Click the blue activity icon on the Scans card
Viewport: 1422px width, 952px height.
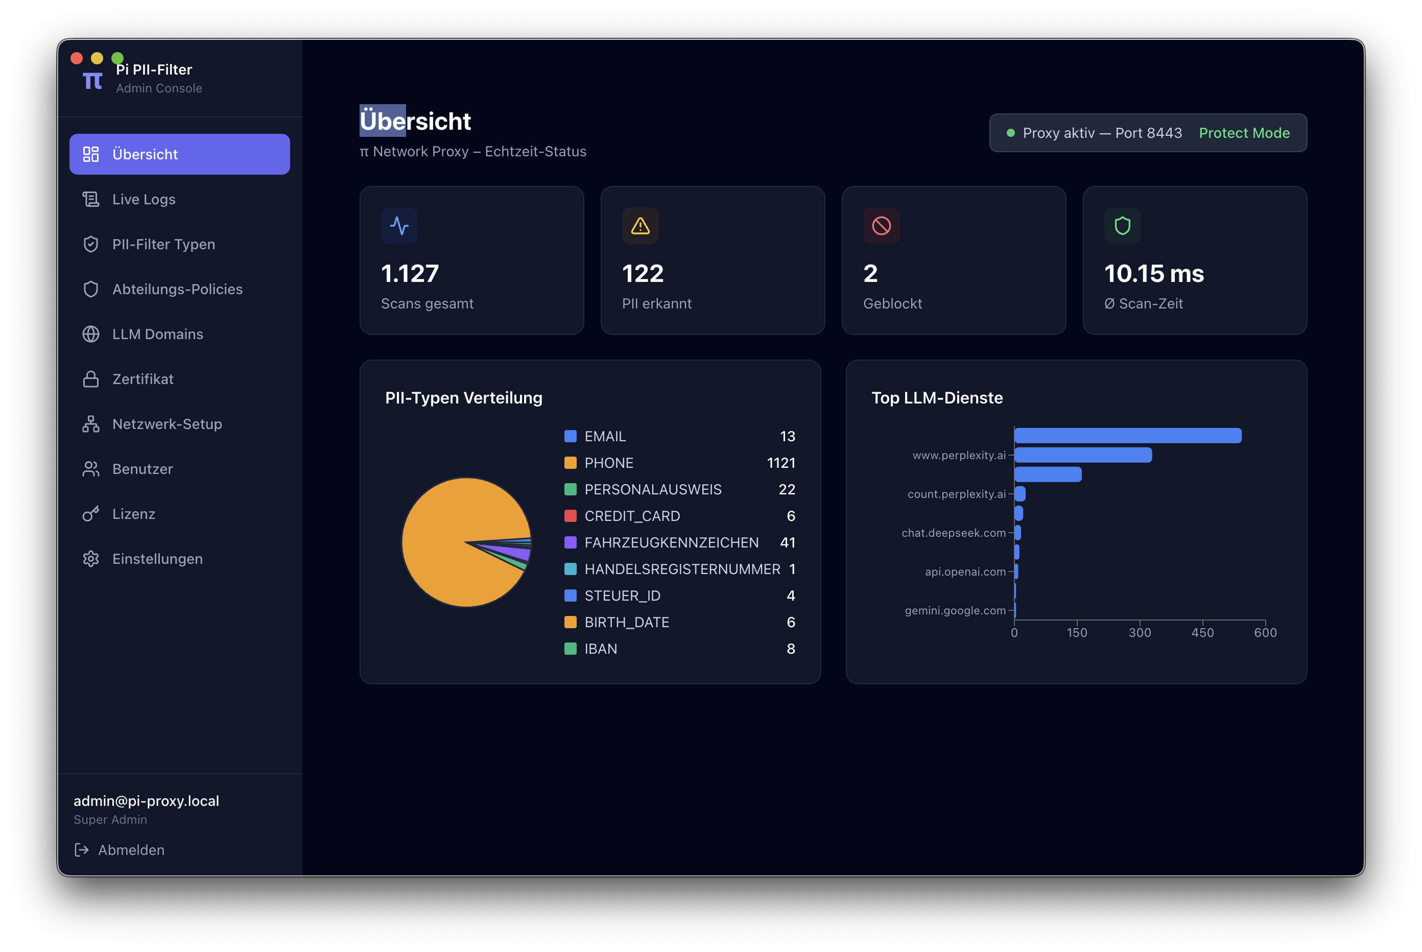tap(399, 226)
